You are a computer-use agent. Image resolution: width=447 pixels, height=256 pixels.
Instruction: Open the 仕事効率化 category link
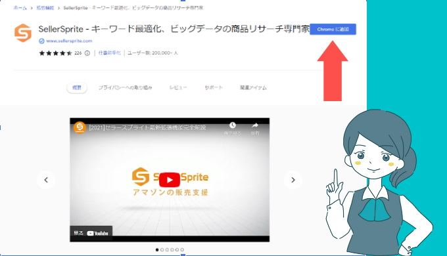coord(110,53)
